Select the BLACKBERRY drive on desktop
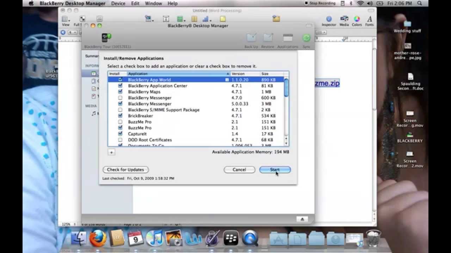451x253 pixels. [x=410, y=137]
